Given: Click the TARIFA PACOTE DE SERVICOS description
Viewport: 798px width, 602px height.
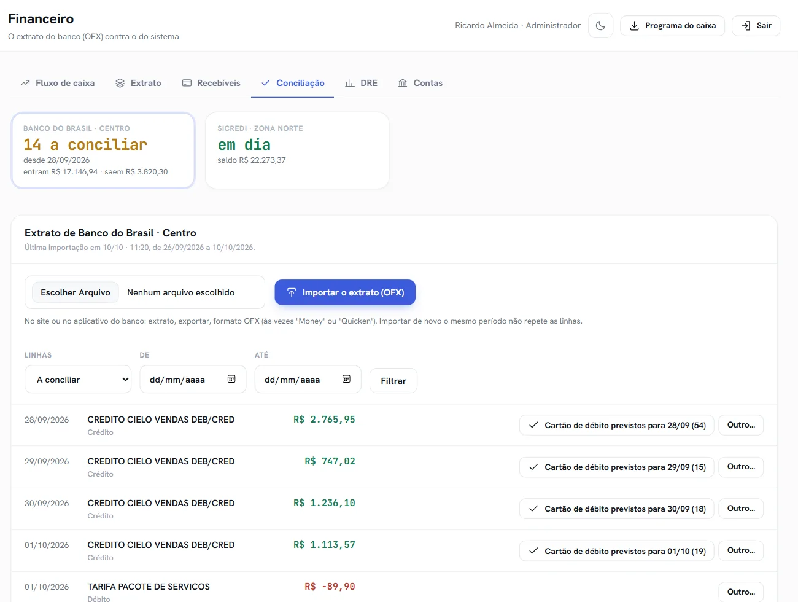Looking at the screenshot, I should [149, 587].
